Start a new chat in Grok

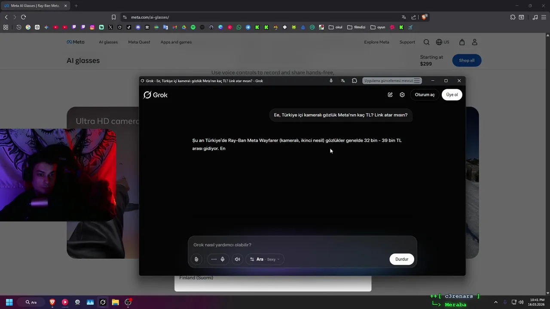click(390, 95)
